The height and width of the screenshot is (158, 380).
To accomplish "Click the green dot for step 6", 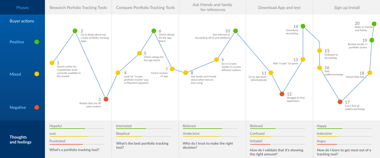I will (154, 31).
